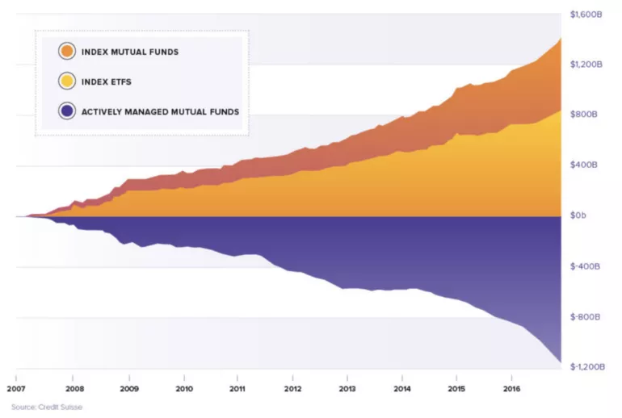The width and height of the screenshot is (622, 418).
Task: Click the Source: Credit Suisse text
Action: pyautogui.click(x=47, y=407)
